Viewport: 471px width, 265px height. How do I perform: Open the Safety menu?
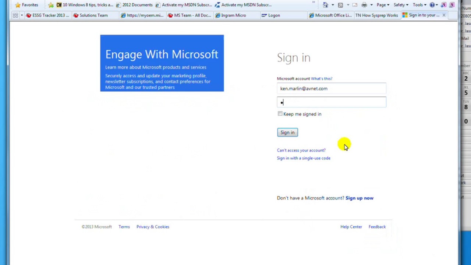(x=401, y=5)
